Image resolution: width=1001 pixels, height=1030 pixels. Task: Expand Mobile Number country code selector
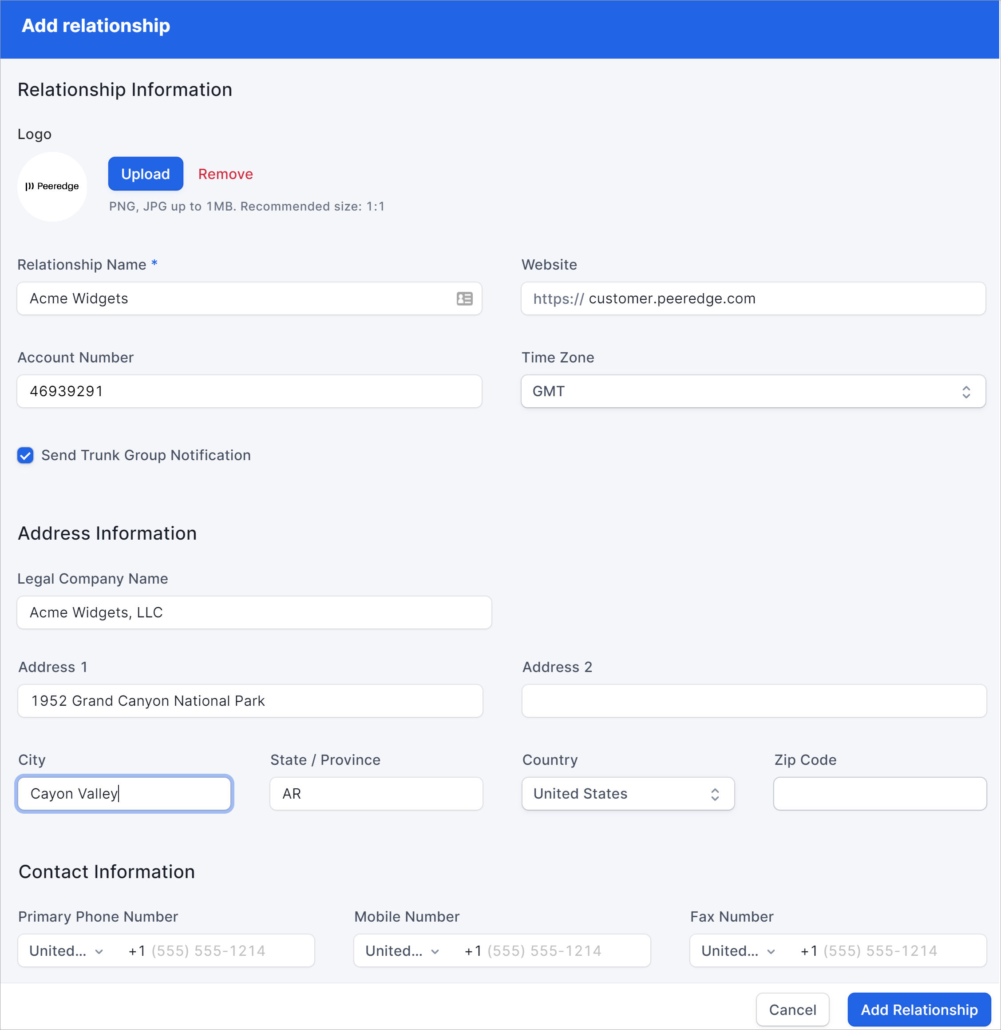(x=402, y=950)
